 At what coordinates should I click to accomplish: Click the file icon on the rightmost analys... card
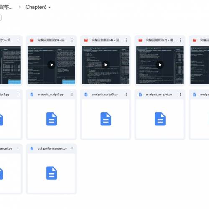[194, 94]
